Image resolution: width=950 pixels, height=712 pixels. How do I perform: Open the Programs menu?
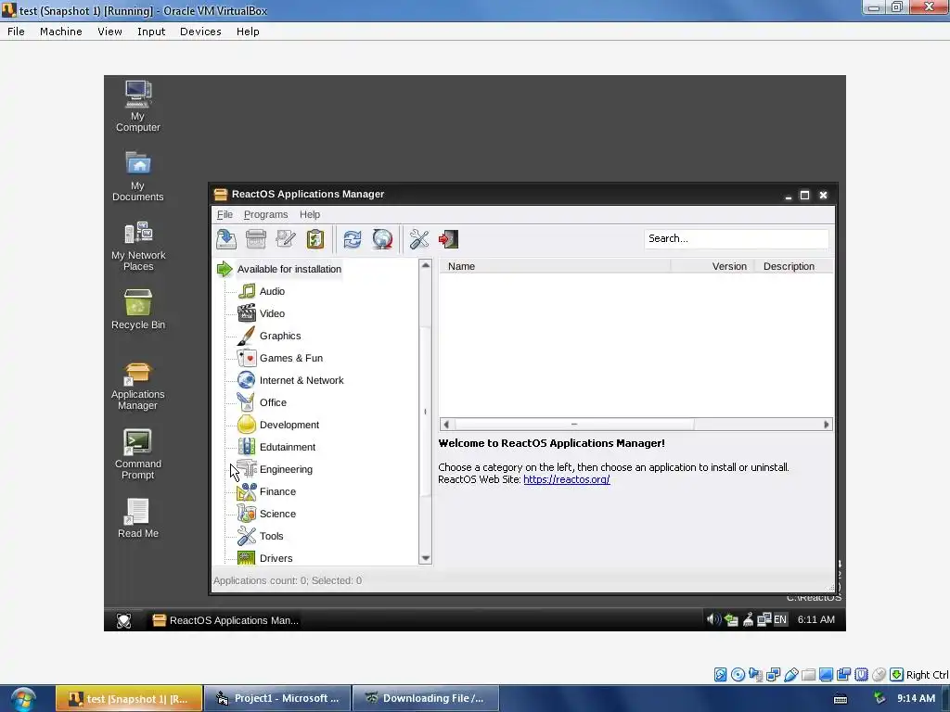265,214
